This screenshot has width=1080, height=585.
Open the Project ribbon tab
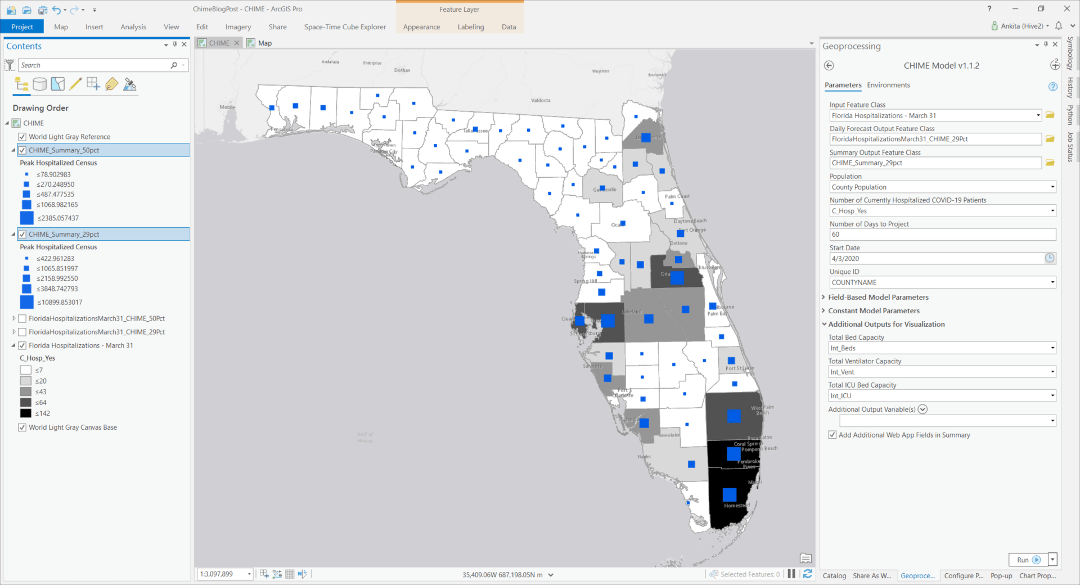point(22,26)
